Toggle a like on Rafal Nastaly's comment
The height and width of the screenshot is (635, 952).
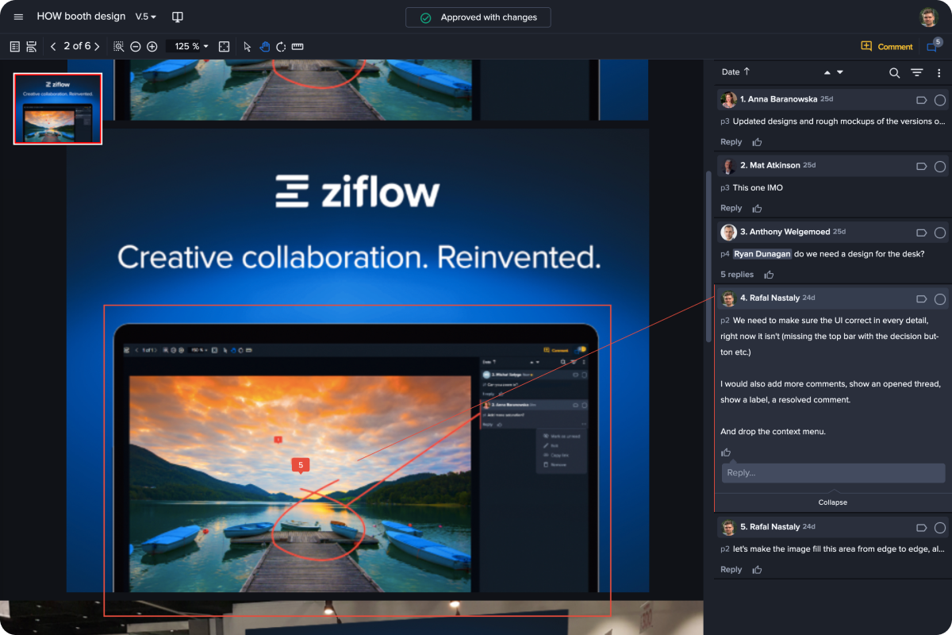click(725, 452)
